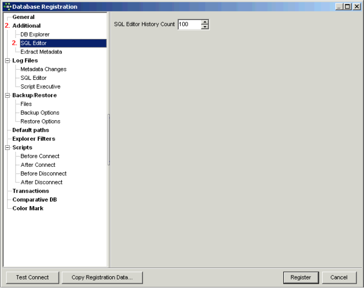Click the Database Registration title bar icon
The image size is (364, 288).
(7, 7)
